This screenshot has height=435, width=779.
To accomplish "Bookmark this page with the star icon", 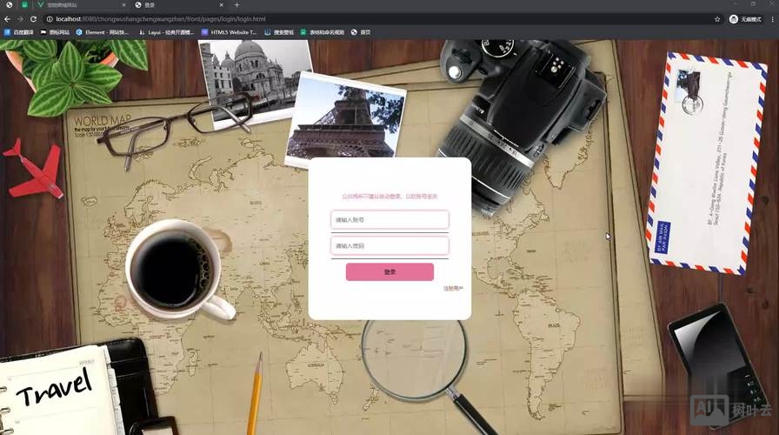I will pos(717,18).
